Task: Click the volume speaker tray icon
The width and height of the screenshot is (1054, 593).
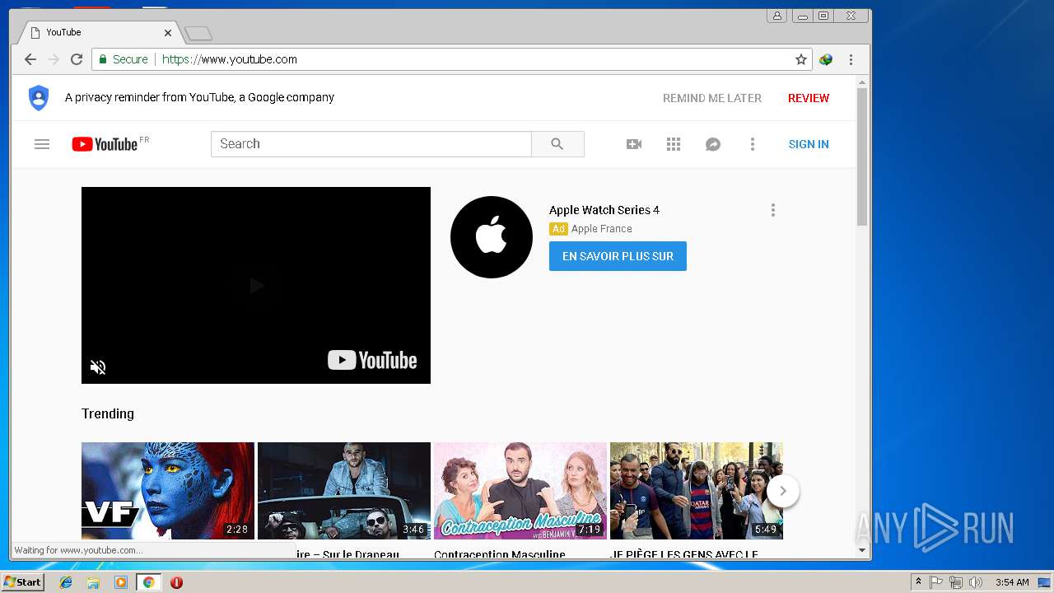Action: [x=976, y=582]
